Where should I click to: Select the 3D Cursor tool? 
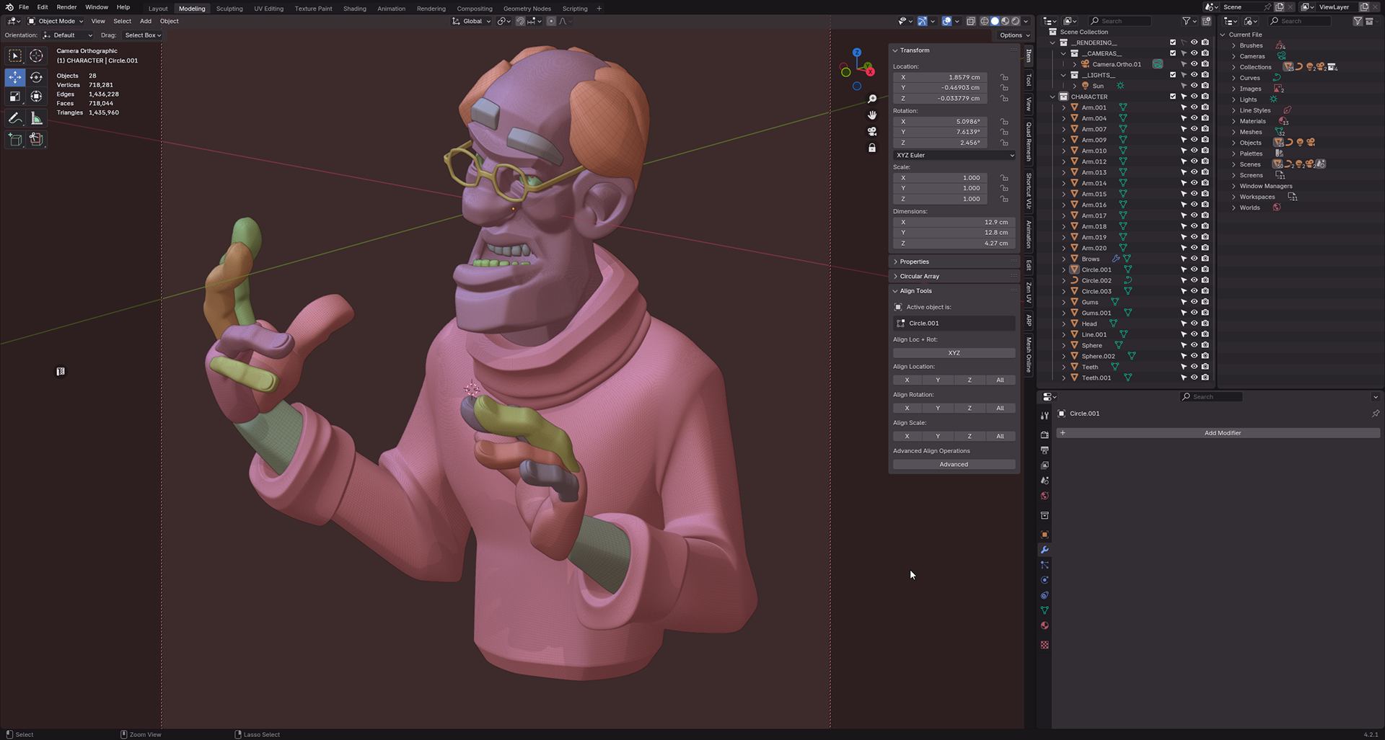click(x=36, y=55)
